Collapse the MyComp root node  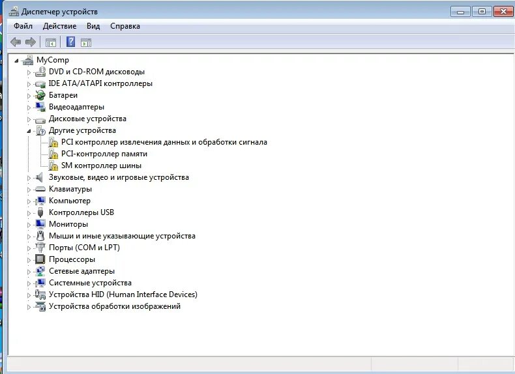tap(16, 61)
